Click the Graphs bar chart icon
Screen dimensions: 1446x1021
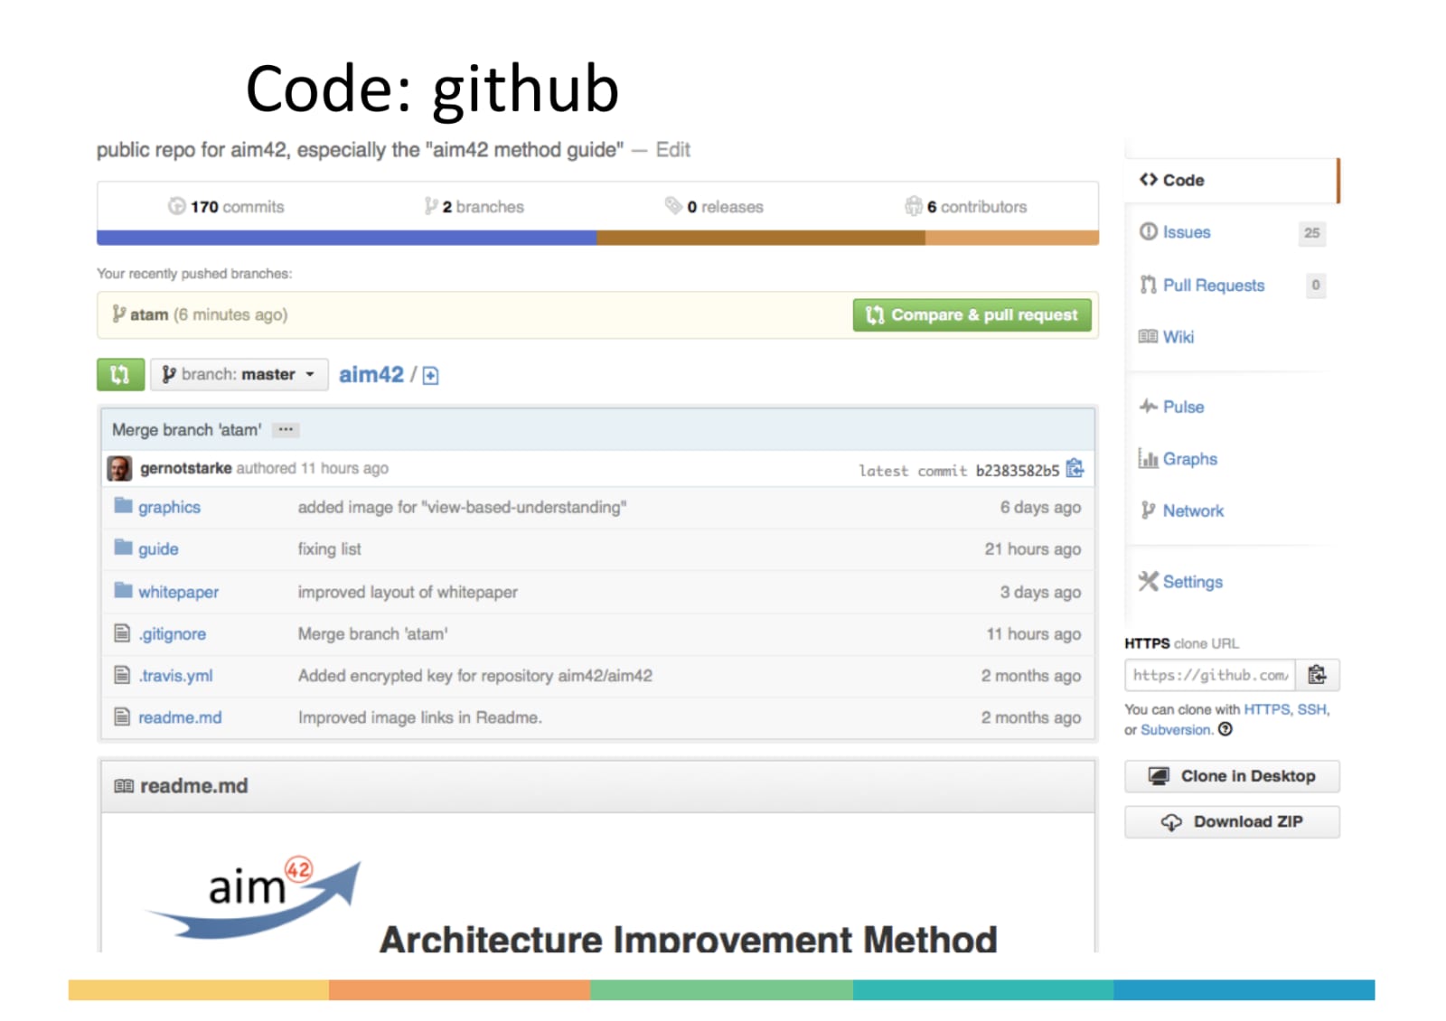(1148, 458)
